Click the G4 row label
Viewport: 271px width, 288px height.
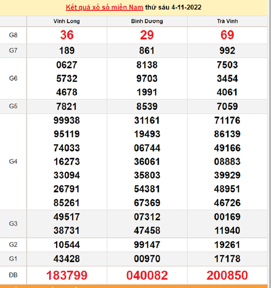pos(13,162)
